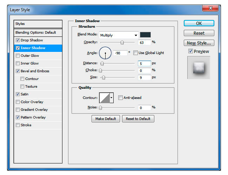Click the Noise slider handle

click(x=100, y=108)
